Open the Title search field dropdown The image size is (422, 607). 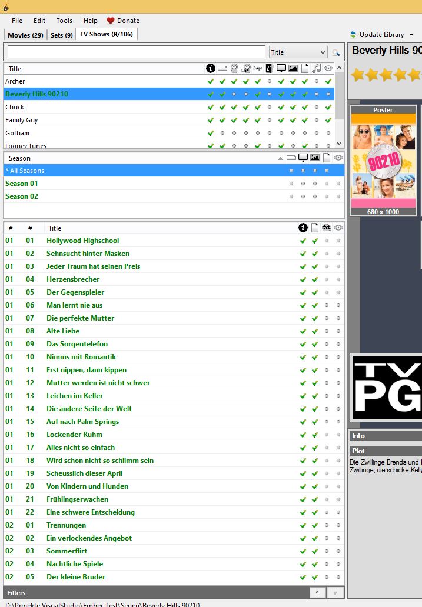[x=323, y=52]
